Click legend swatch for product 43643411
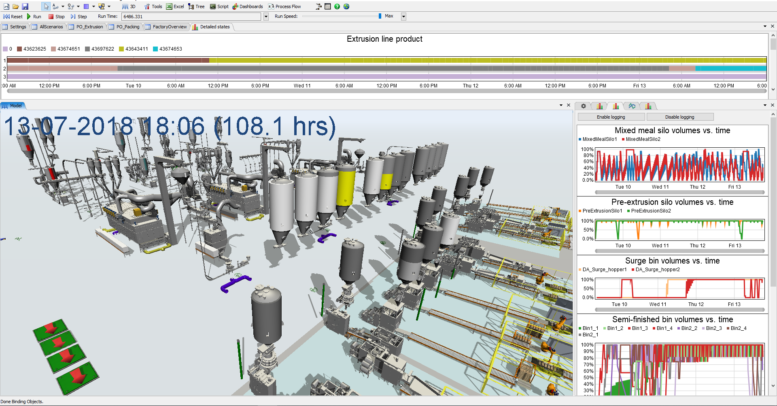Screen dimensions: 777x406 121,49
